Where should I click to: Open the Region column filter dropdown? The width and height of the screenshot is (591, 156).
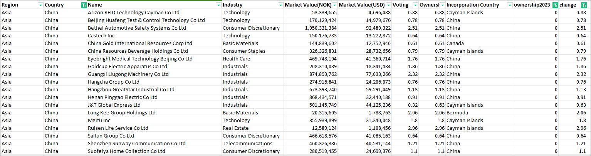[40, 5]
